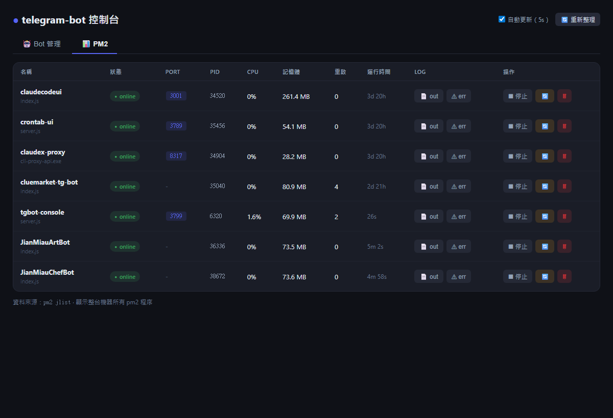Restart the claudex-proxy process
The image size is (613, 418).
point(545,156)
